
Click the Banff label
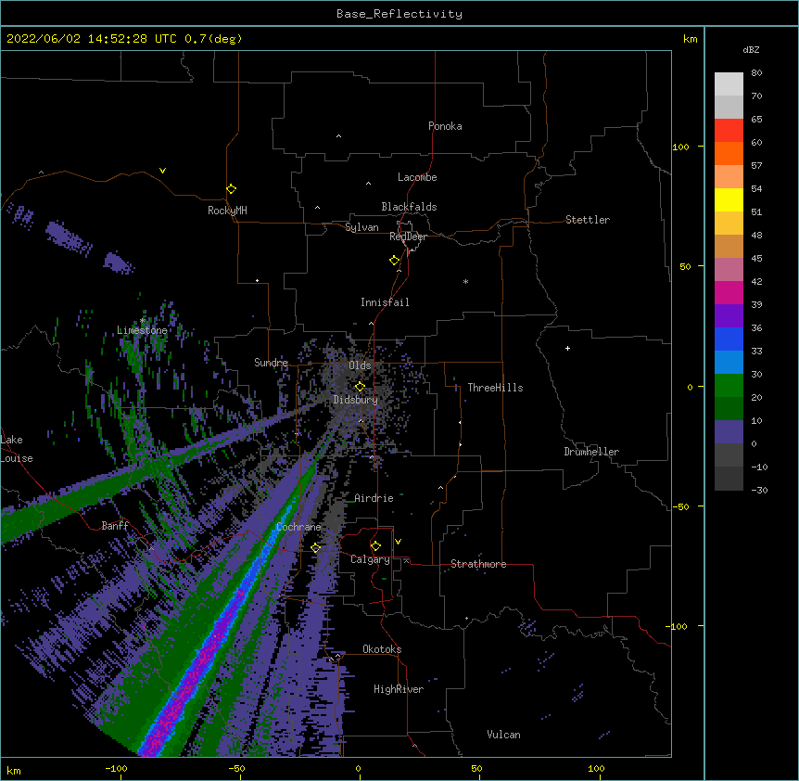coord(115,526)
